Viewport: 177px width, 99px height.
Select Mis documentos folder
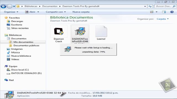coord(23,42)
